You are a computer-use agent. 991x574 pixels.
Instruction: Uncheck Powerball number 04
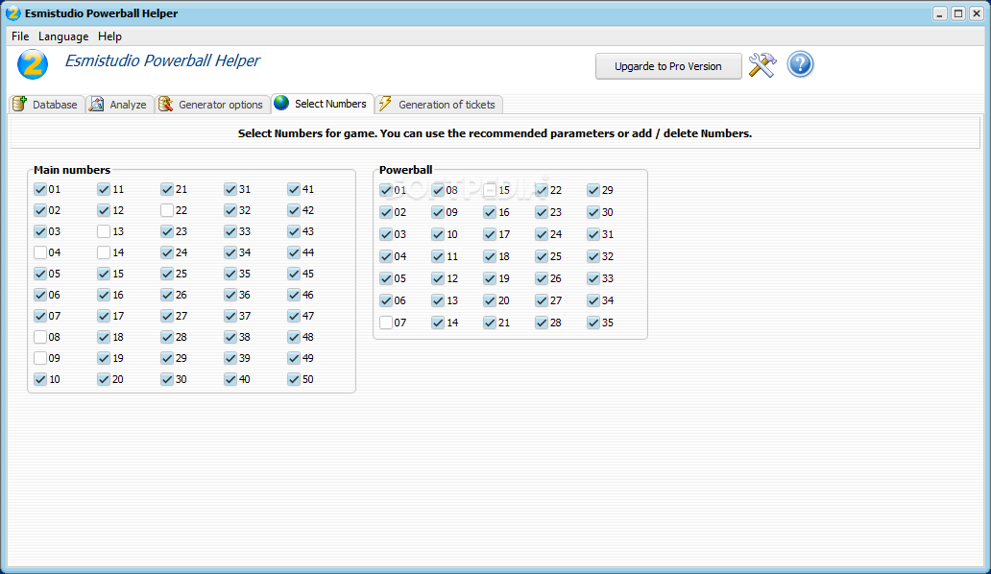pos(386,256)
